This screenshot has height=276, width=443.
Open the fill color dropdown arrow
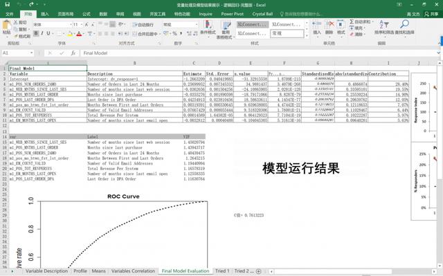click(x=74, y=34)
